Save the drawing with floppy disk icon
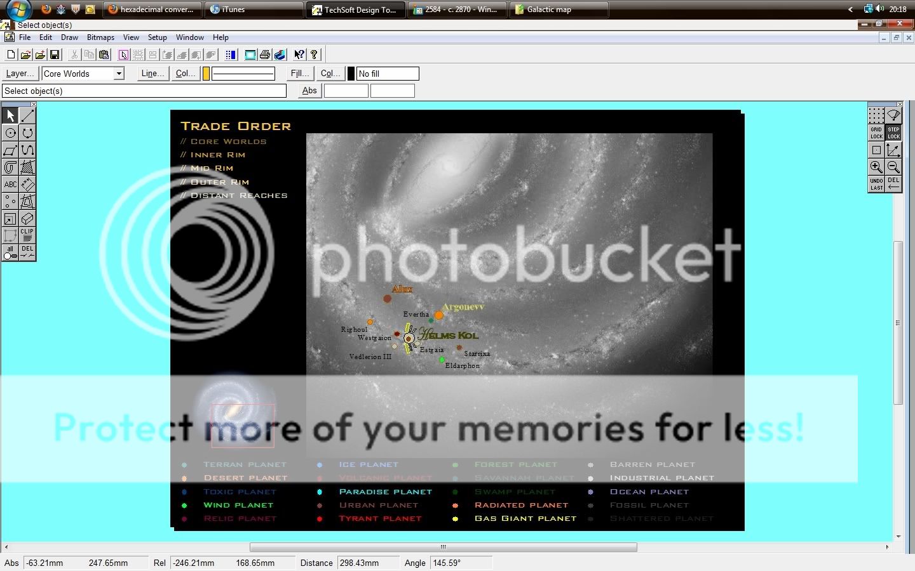Viewport: 915px width, 571px height. pos(55,55)
